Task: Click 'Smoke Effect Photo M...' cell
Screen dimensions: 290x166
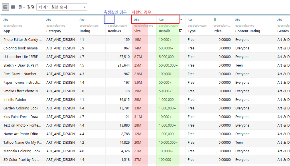Action: point(23,91)
